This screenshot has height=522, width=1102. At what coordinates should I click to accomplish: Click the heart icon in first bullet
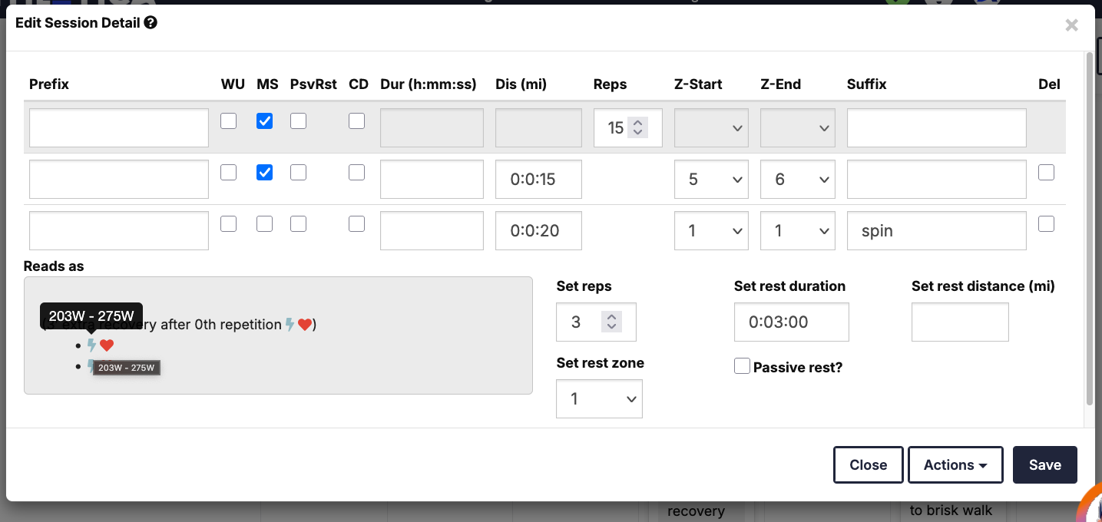point(107,345)
